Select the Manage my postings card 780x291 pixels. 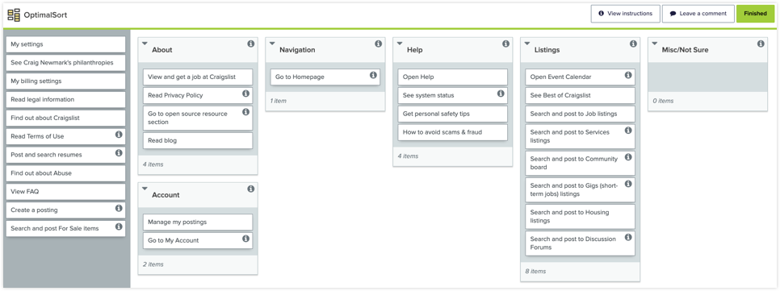(198, 222)
